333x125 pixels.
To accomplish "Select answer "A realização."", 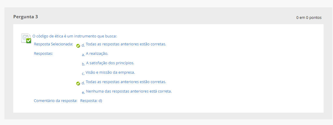I will [97, 54].
